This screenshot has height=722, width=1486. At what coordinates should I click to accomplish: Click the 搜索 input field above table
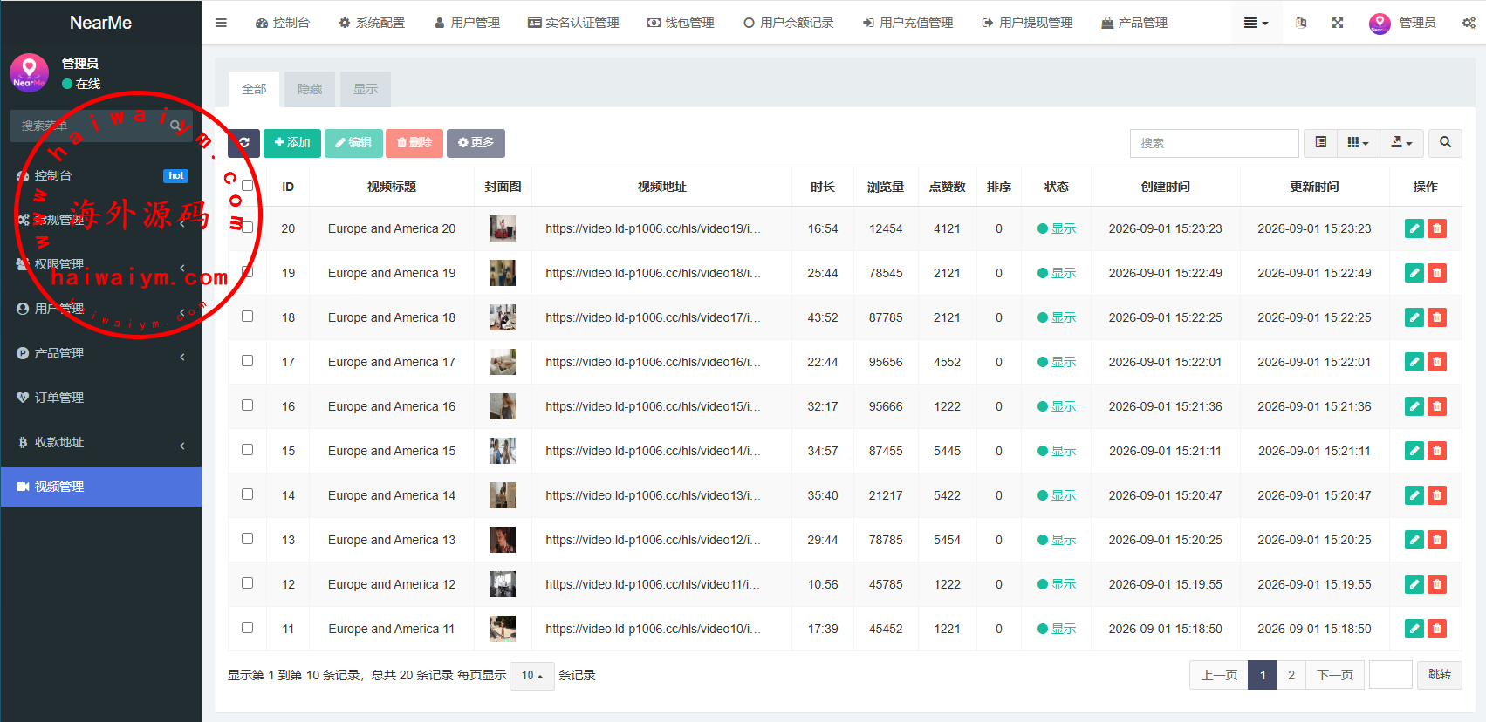point(1215,143)
